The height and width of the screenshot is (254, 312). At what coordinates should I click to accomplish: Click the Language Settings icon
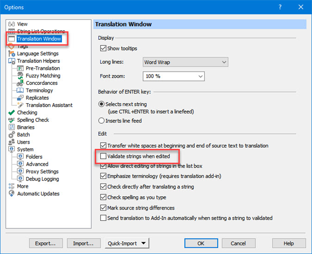(12, 54)
